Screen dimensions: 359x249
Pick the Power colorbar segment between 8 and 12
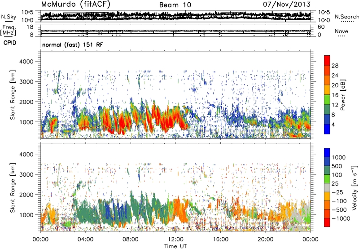(327, 109)
